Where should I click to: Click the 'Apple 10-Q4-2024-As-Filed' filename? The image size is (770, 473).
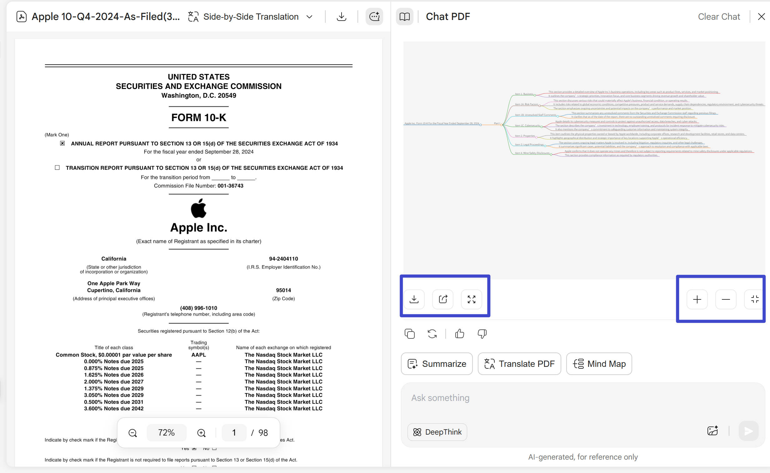pos(106,17)
